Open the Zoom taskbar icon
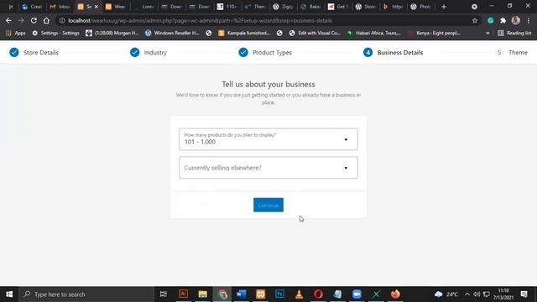537x302 pixels. (357, 294)
